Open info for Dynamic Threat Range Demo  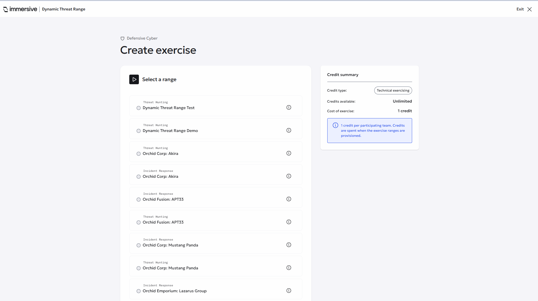tap(289, 130)
